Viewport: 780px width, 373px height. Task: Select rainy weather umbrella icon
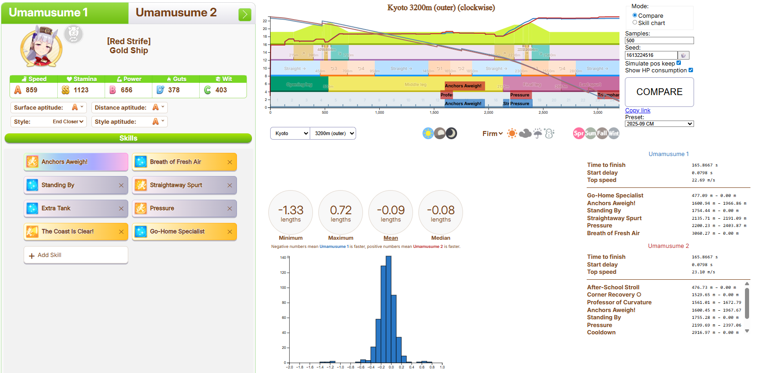tap(538, 133)
